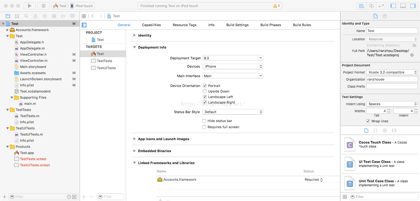Open the debug navigator icon
Screen dimensions: 420x201
[54, 16]
